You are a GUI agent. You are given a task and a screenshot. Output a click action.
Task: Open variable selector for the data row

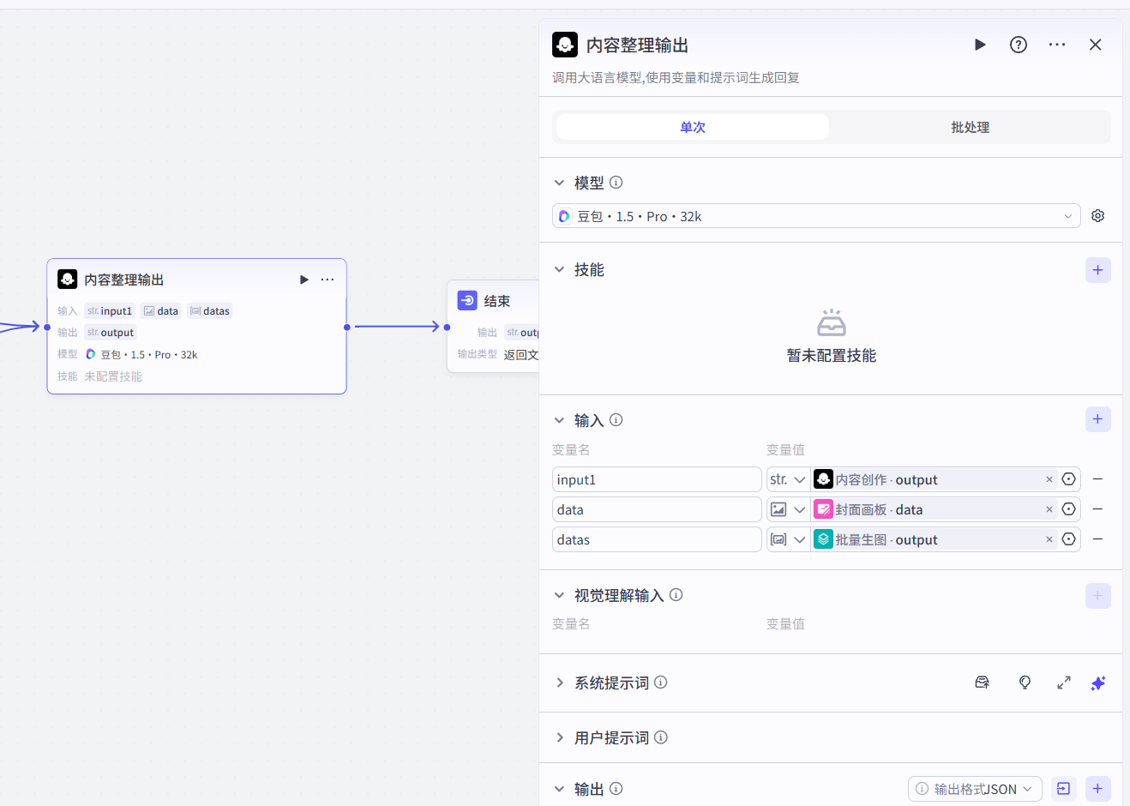tap(1069, 509)
